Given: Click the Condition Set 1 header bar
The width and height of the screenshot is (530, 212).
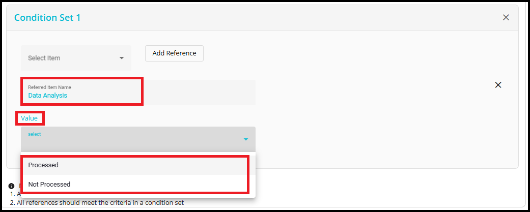Looking at the screenshot, I should click(262, 18).
